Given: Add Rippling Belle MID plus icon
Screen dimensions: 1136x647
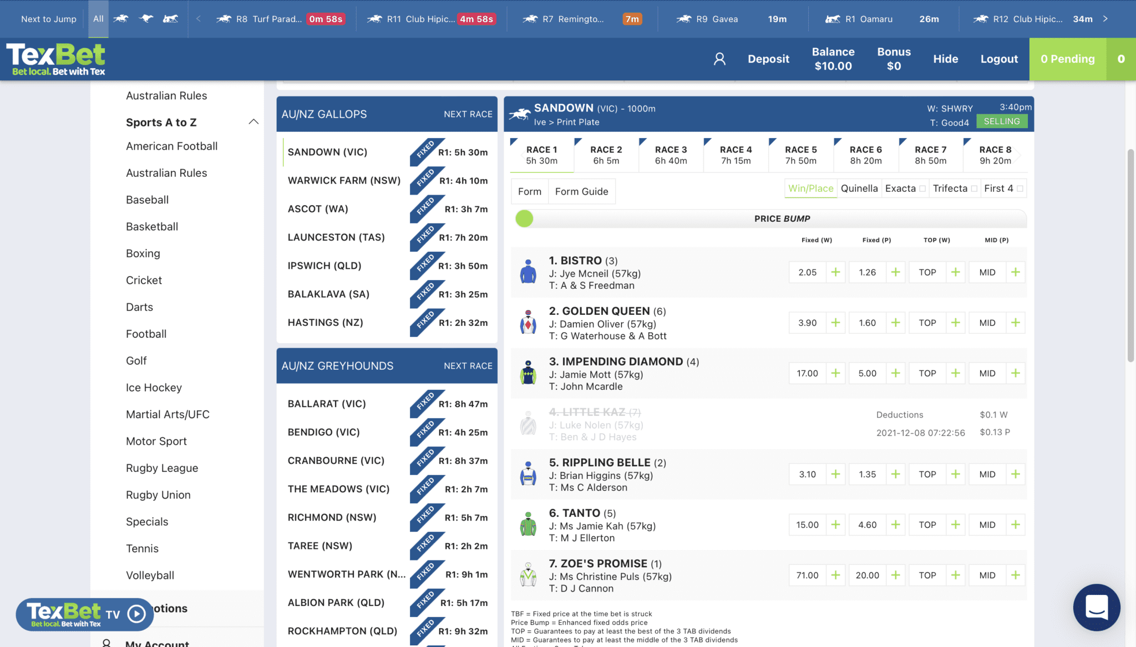Looking at the screenshot, I should (1015, 474).
